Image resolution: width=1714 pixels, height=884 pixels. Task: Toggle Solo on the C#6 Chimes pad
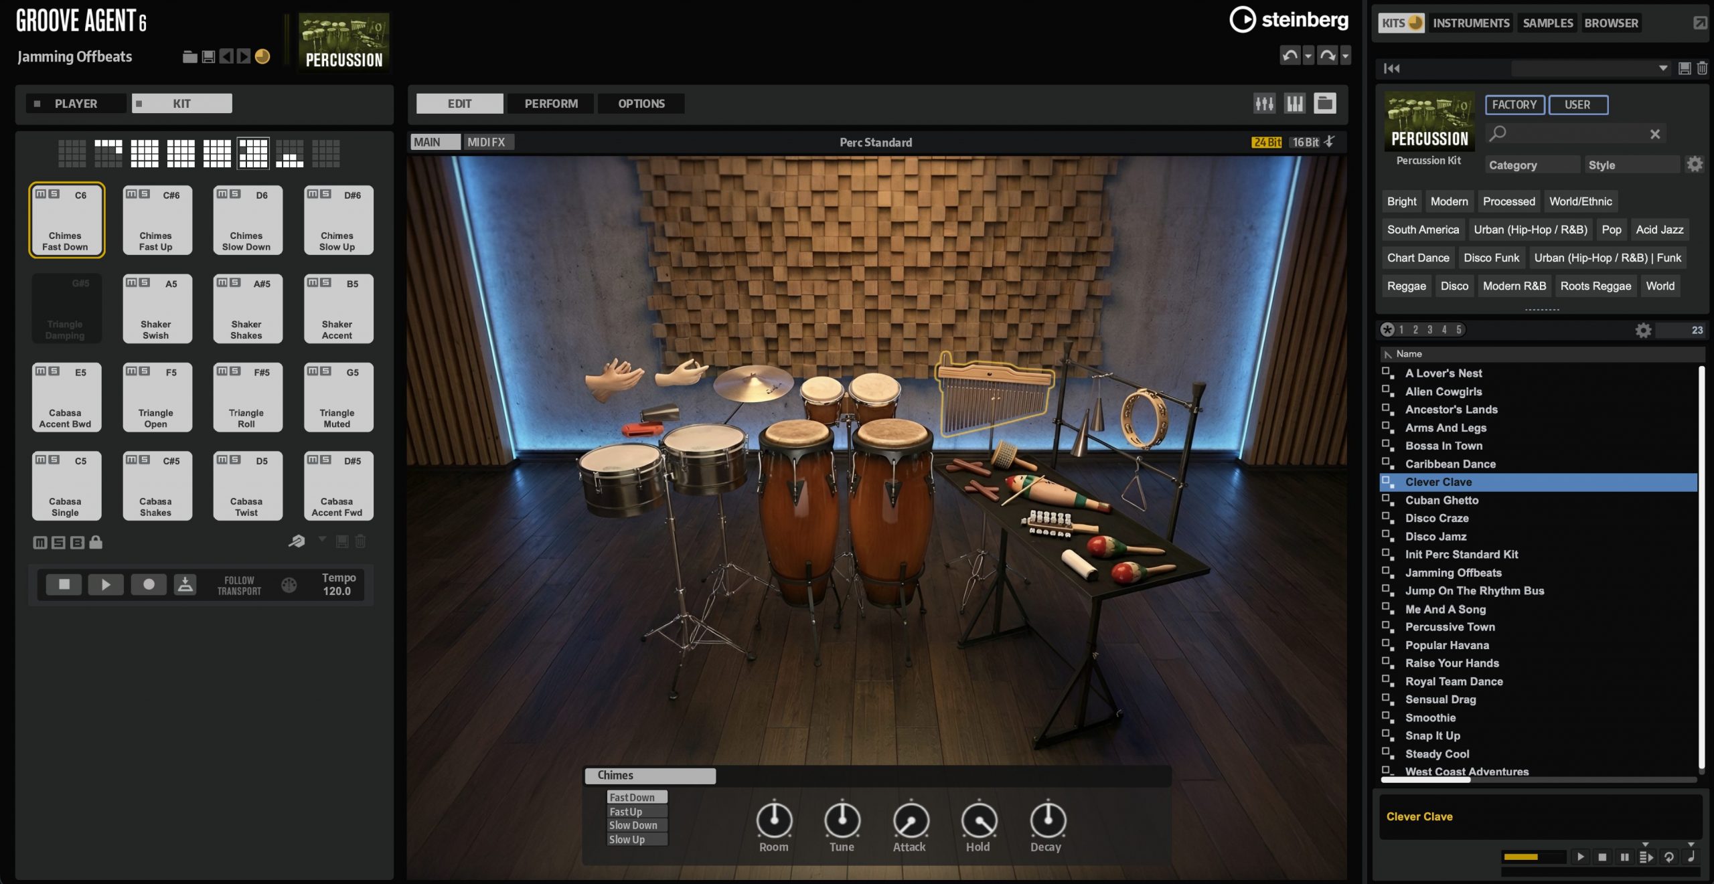(144, 194)
